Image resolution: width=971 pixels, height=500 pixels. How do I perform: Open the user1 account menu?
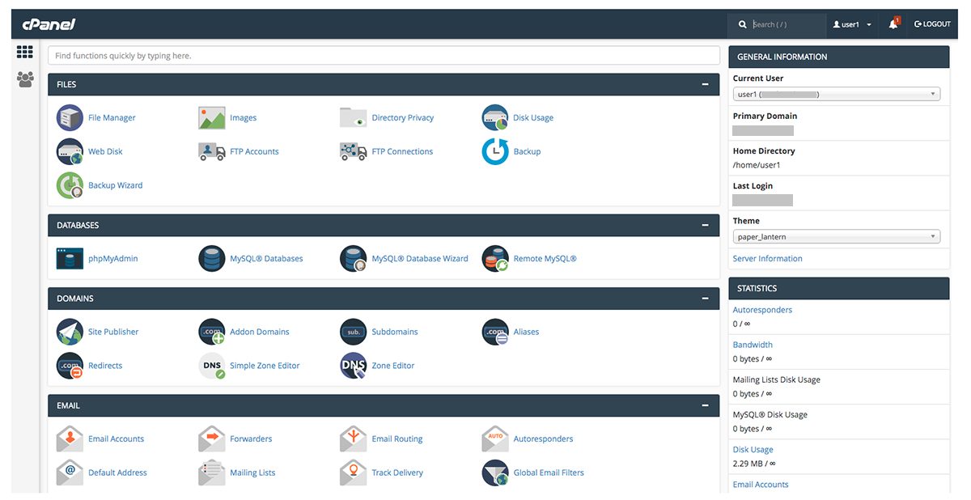[x=852, y=24]
